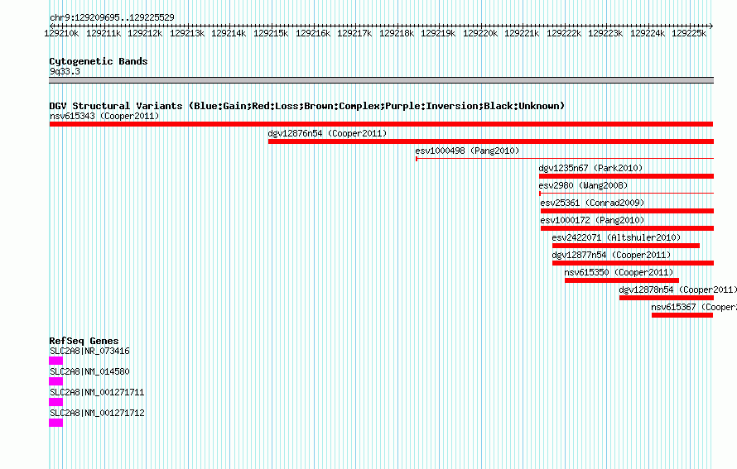Click the chr9:129209695..129225529 coordinate label
Screen dimensions: 737x469
pyautogui.click(x=112, y=17)
